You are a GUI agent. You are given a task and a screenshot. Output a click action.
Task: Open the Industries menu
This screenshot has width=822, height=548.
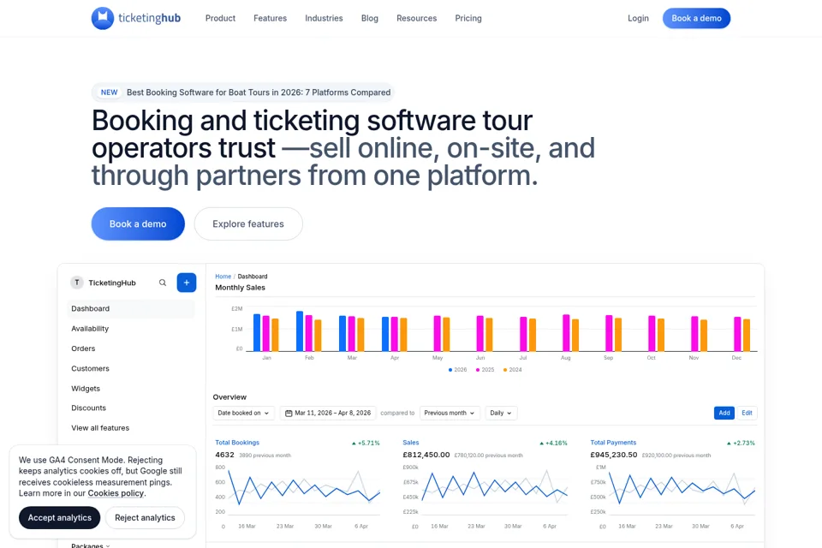[x=324, y=18]
